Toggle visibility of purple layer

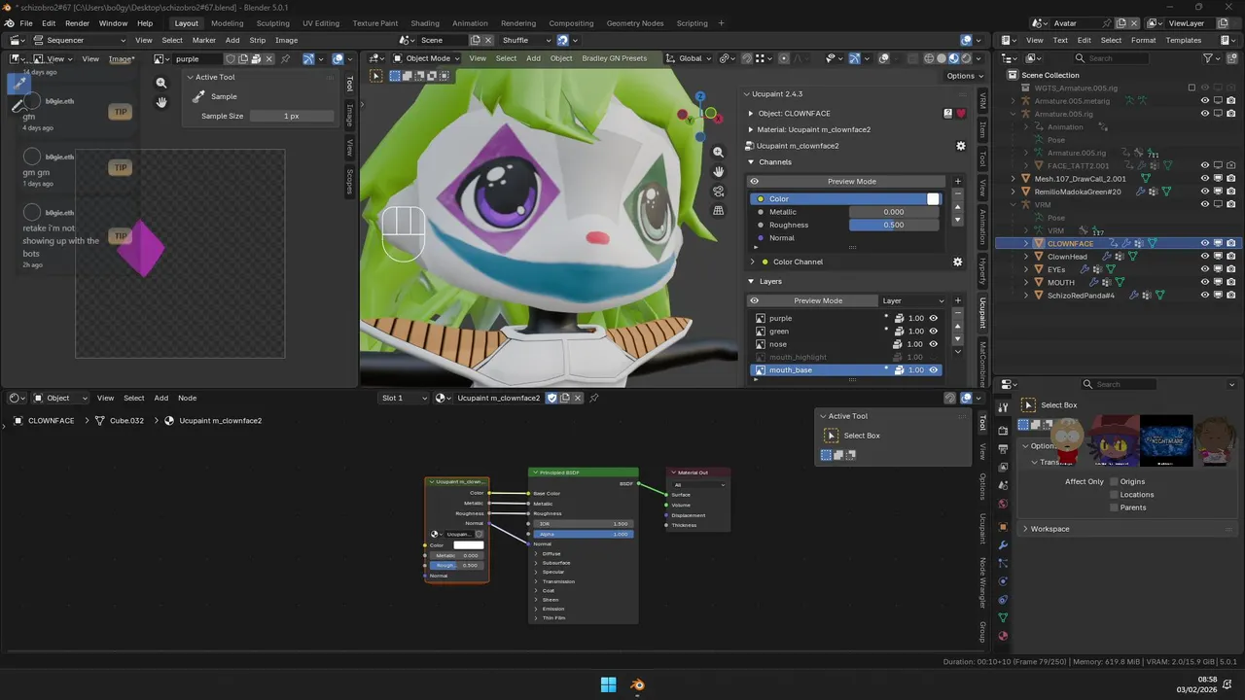coord(934,318)
